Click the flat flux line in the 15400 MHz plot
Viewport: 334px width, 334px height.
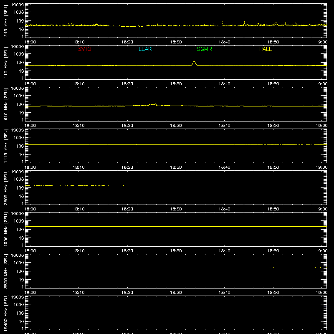(x=176, y=307)
